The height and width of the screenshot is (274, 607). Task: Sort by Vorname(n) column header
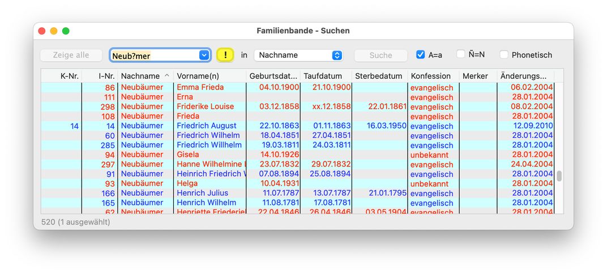coord(210,76)
